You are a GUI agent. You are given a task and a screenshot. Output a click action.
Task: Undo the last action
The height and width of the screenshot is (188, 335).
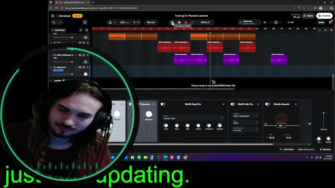pyautogui.click(x=54, y=22)
